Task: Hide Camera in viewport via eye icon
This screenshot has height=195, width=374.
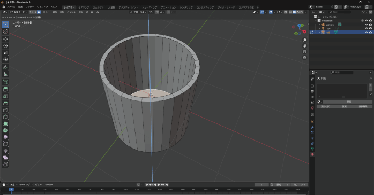Action: coord(366,25)
